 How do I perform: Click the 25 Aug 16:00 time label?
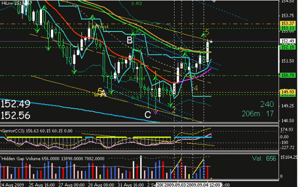coord(42,185)
